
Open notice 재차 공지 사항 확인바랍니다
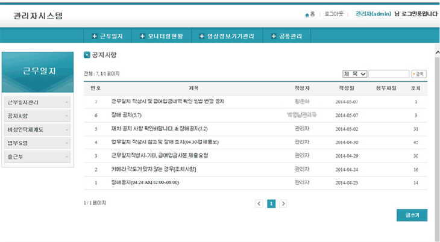(x=159, y=129)
